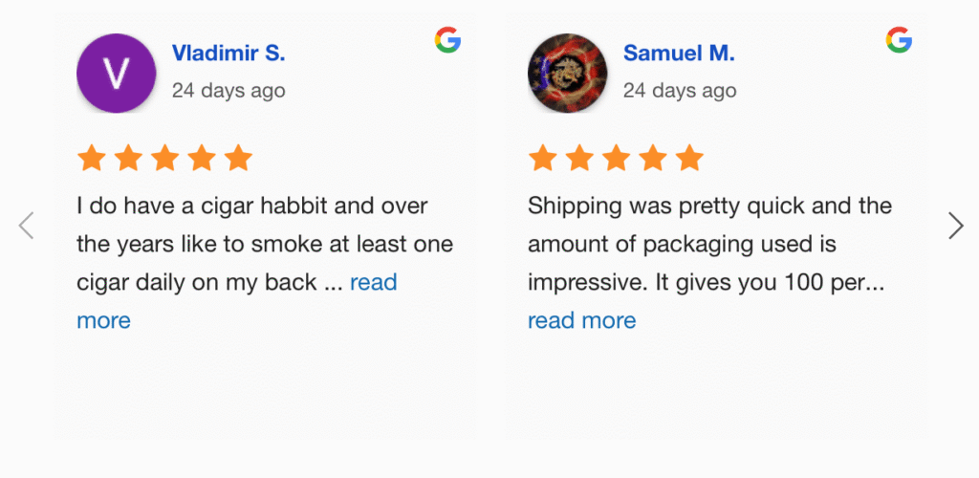Click the third star in Vladimir's rating
Image resolution: width=979 pixels, height=478 pixels.
[x=164, y=158]
